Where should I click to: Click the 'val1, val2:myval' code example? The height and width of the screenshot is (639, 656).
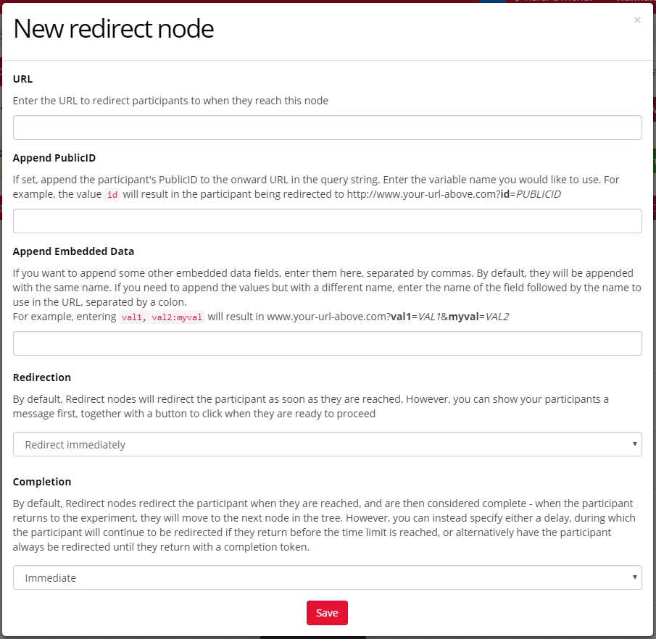point(162,317)
